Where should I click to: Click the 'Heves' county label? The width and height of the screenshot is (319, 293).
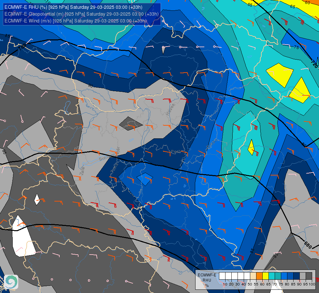pyautogui.click(x=170, y=110)
